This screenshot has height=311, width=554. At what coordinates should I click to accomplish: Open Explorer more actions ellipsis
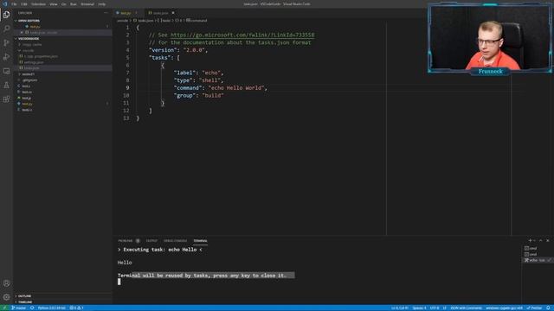tap(106, 13)
